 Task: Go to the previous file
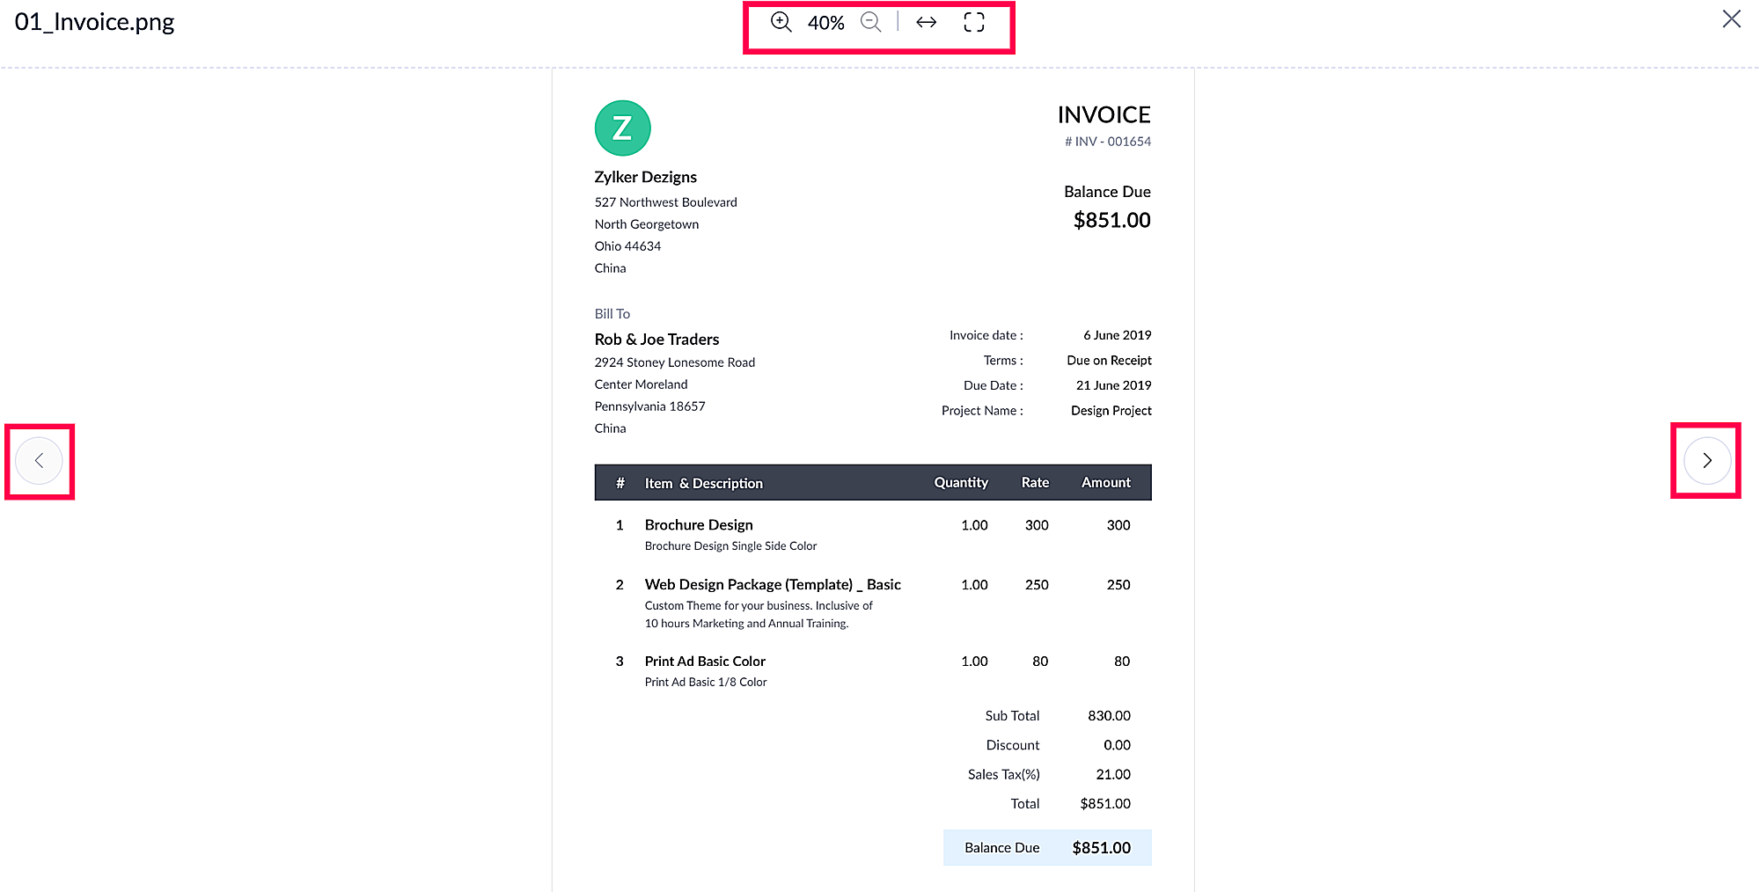[39, 461]
